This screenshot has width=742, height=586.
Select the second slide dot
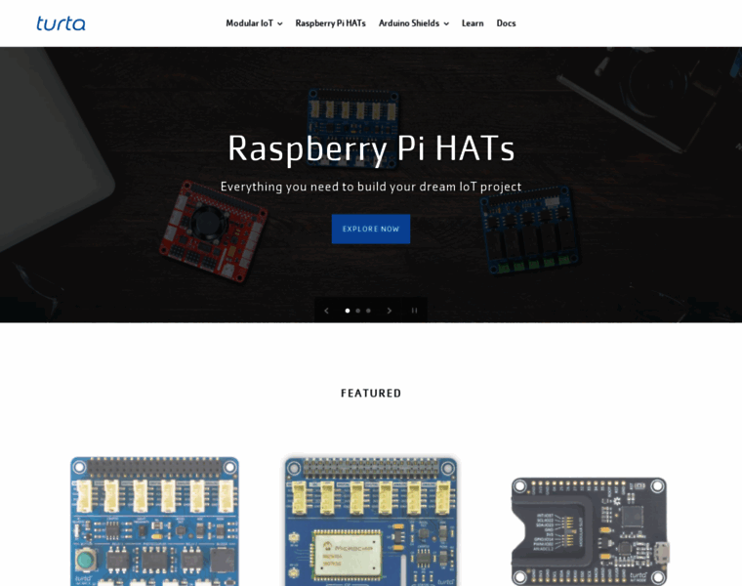357,311
